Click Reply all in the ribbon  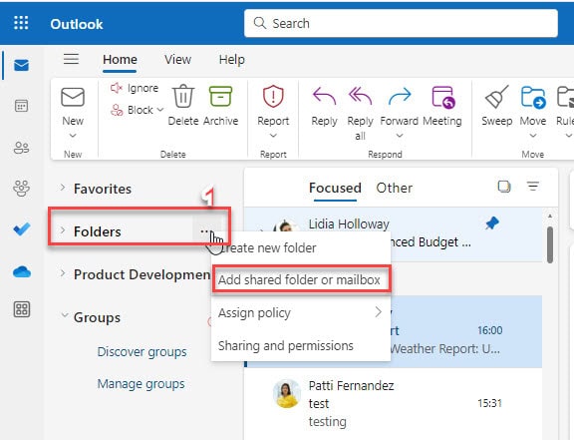point(360,113)
